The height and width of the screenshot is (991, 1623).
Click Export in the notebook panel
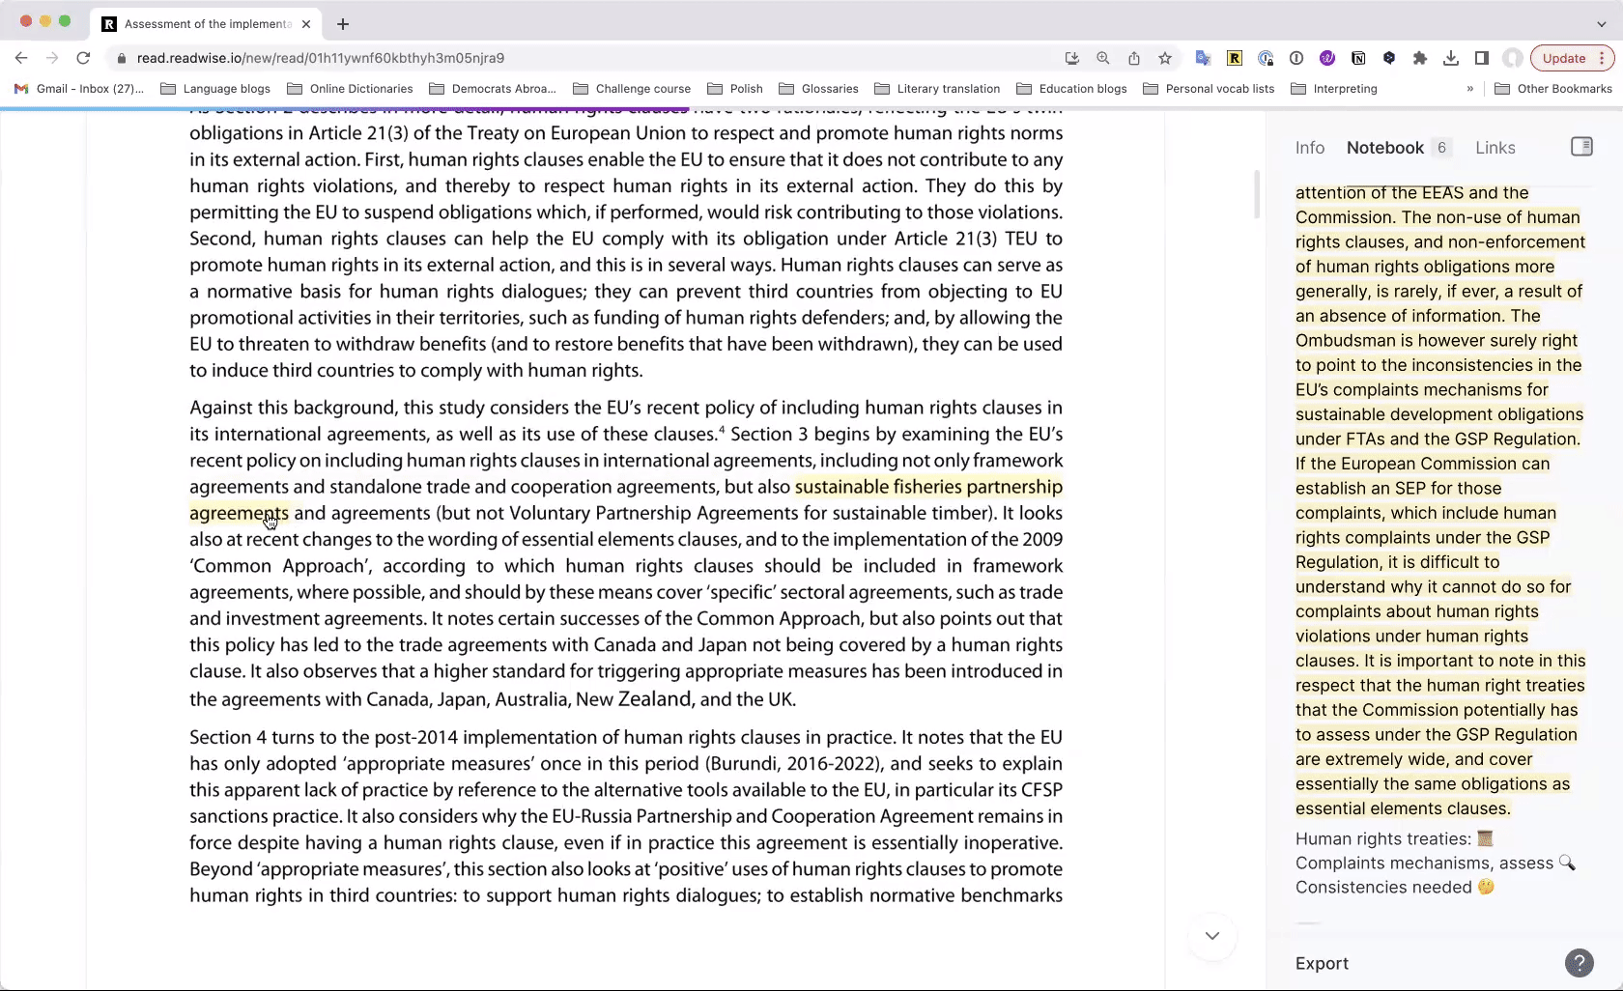pyautogui.click(x=1322, y=963)
